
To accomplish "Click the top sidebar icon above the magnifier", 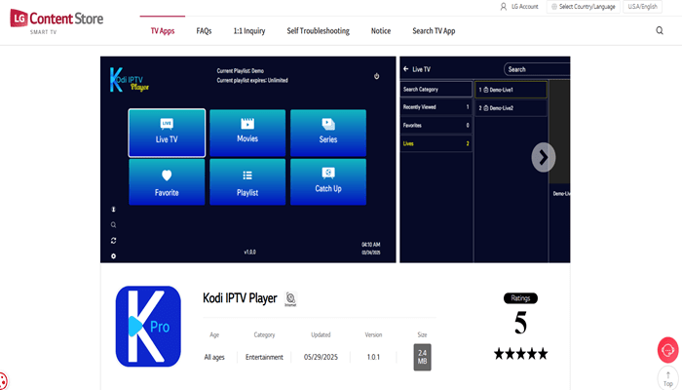I will click(114, 210).
